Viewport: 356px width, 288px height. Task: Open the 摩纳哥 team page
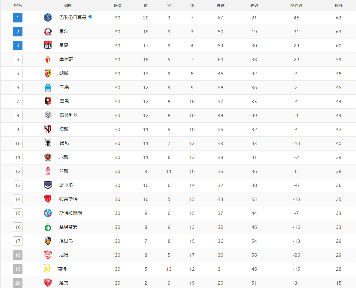[66, 59]
